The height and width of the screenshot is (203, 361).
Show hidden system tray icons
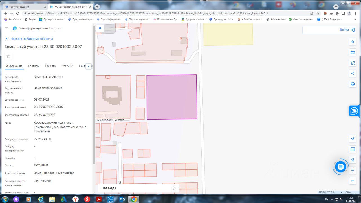[x=332, y=199]
